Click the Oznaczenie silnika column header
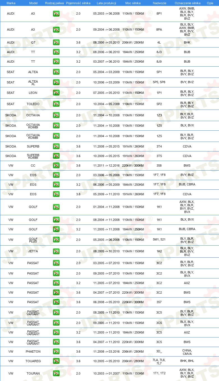 point(187,3)
